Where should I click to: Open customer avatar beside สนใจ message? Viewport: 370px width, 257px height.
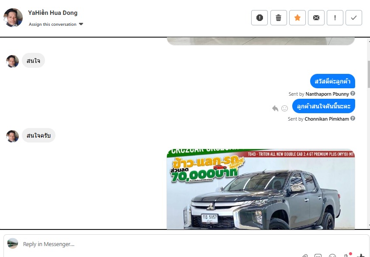(x=12, y=61)
